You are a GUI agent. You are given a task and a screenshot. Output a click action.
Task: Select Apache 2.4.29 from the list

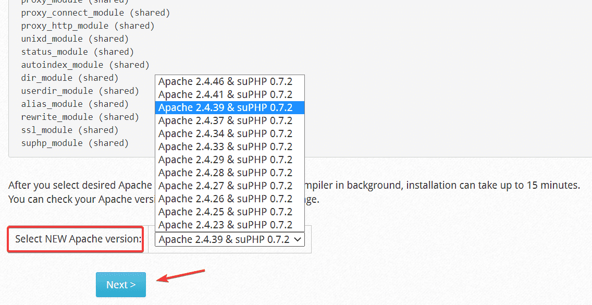click(x=226, y=160)
